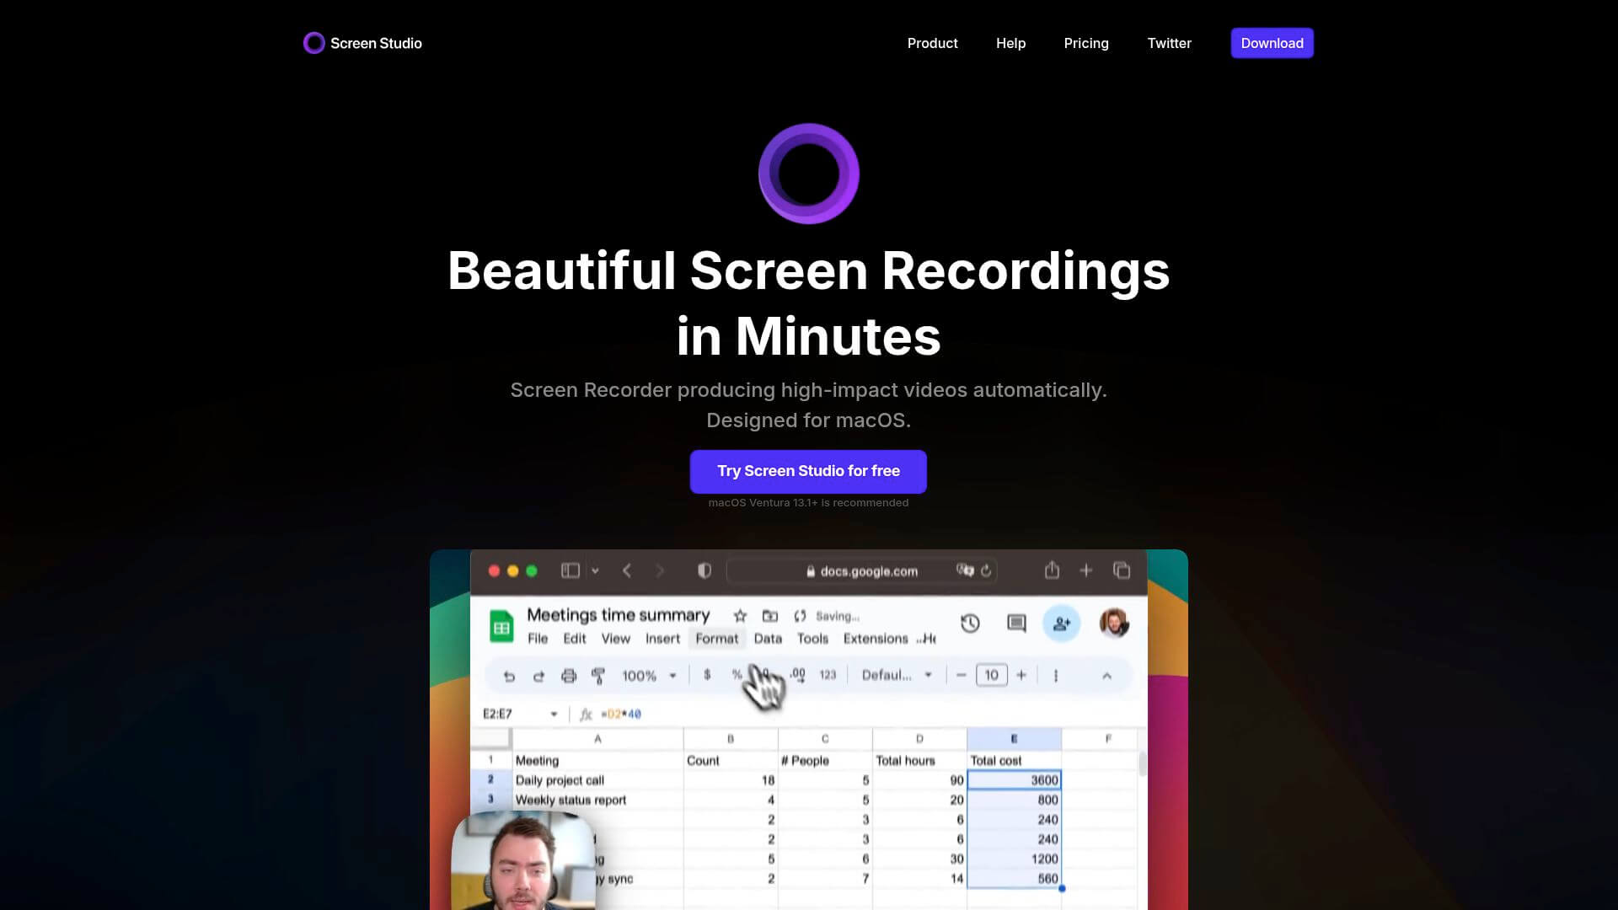1618x910 pixels.
Task: Collapse the Sheets toolbar with the chevron
Action: coord(1106,675)
